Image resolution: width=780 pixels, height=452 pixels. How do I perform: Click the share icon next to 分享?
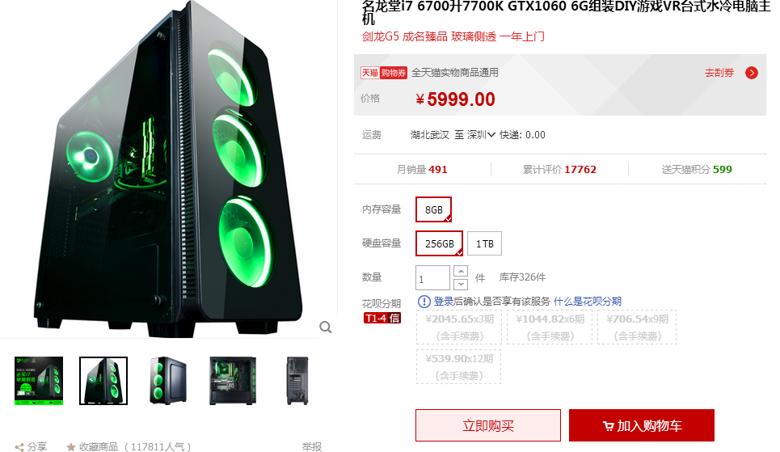click(19, 447)
